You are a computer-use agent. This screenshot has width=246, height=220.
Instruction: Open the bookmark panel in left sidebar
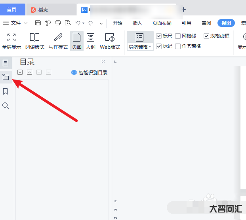(x=6, y=91)
